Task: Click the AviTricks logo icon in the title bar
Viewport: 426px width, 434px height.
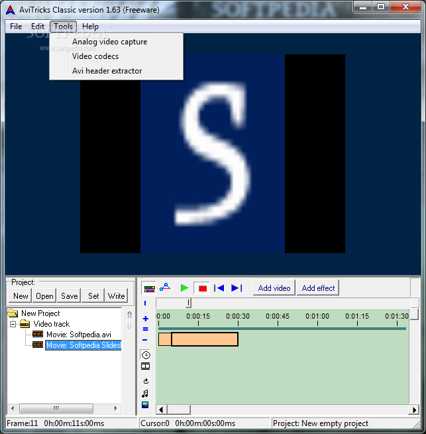Action: (10, 10)
